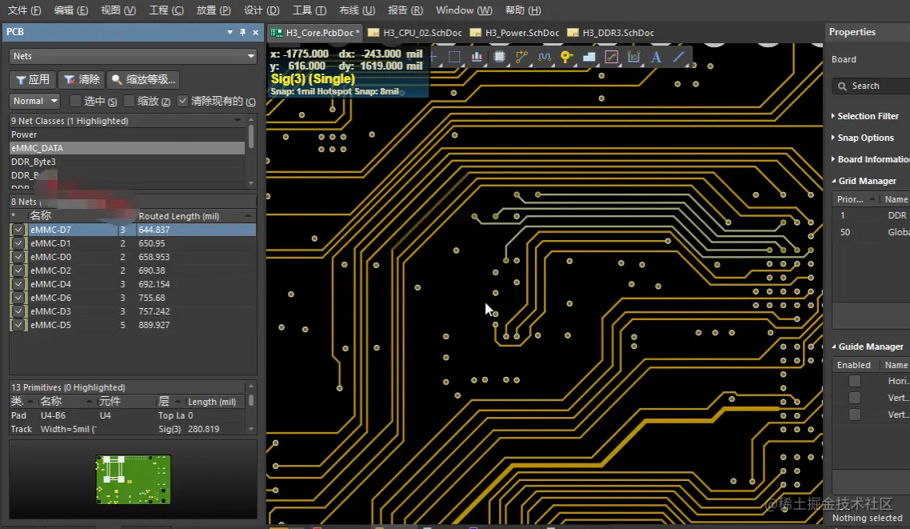This screenshot has height=529, width=910.
Task: Activate the interactive routing tool
Action: [522, 57]
